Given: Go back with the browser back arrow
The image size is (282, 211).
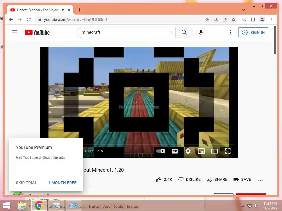Looking at the screenshot, I should coord(11,20).
